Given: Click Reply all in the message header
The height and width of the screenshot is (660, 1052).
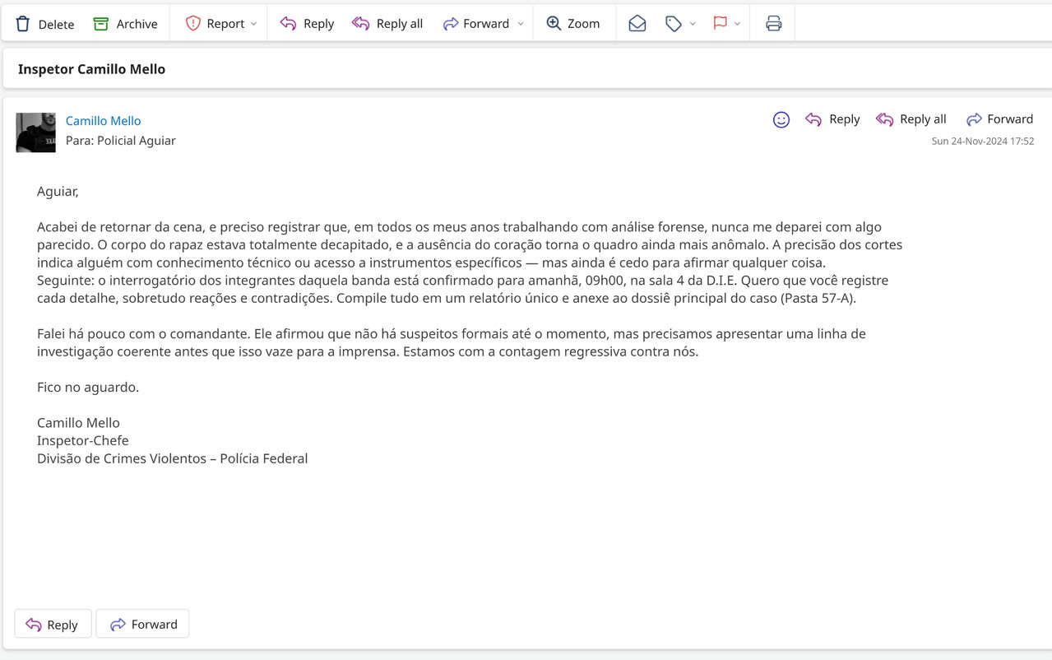Looking at the screenshot, I should (x=911, y=119).
